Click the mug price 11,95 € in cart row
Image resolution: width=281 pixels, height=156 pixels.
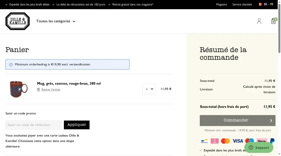pos(166,89)
